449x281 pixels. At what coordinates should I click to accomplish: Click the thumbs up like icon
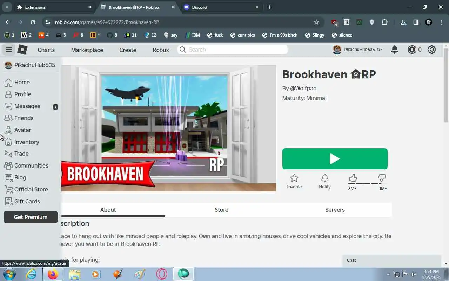[x=353, y=178]
